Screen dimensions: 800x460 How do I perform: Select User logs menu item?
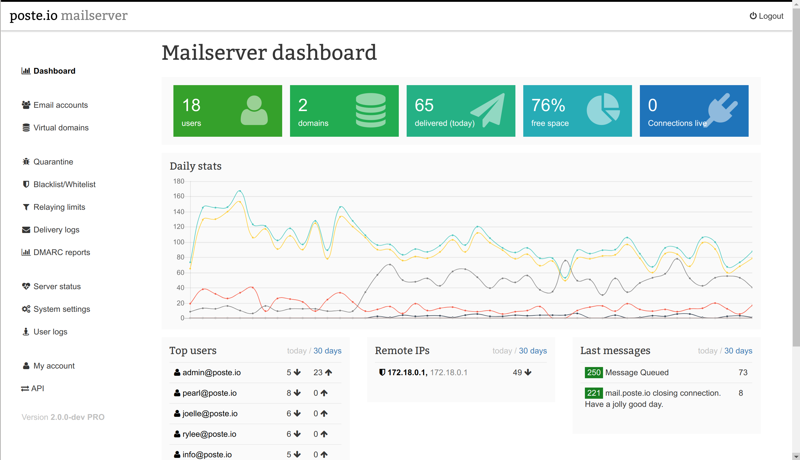pos(50,331)
